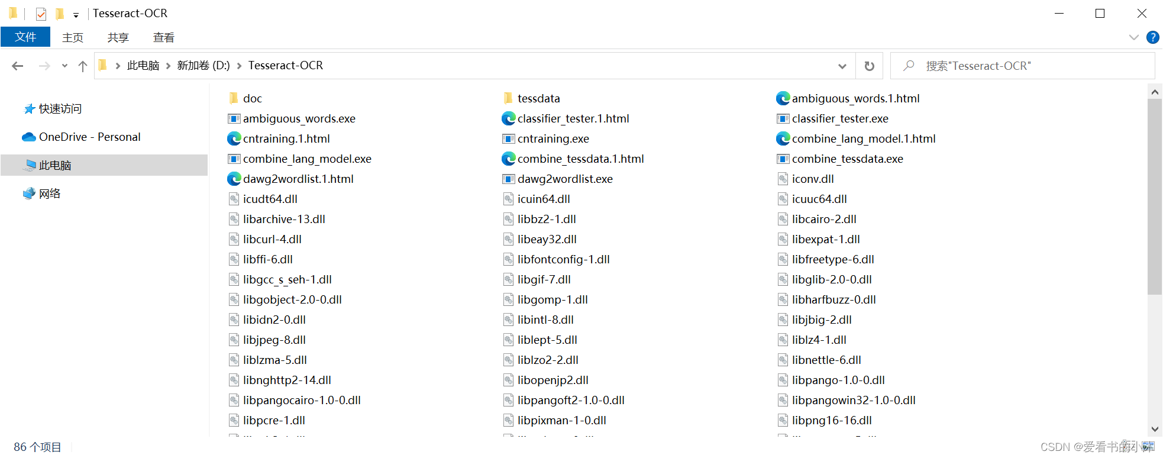Image resolution: width=1163 pixels, height=458 pixels.
Task: Click the dll icon of iconv.dll
Action: click(x=783, y=179)
